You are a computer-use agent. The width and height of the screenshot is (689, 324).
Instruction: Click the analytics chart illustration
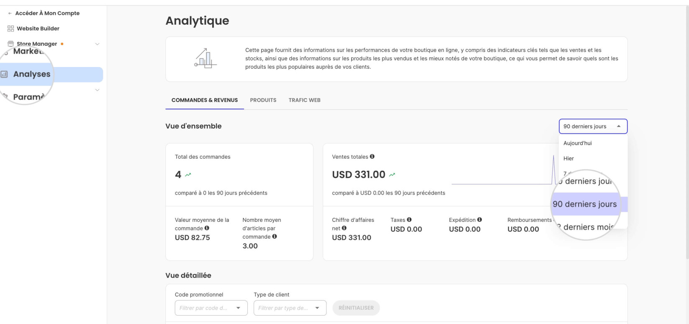206,58
